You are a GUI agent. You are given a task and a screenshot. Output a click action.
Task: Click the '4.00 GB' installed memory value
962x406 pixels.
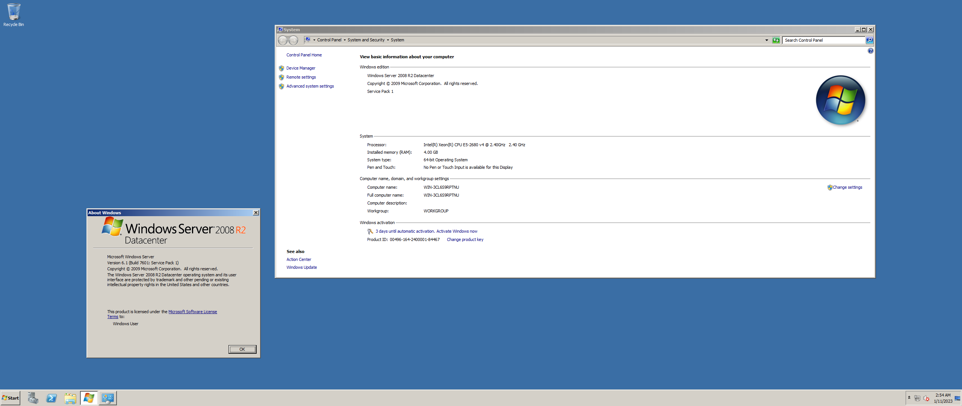431,152
